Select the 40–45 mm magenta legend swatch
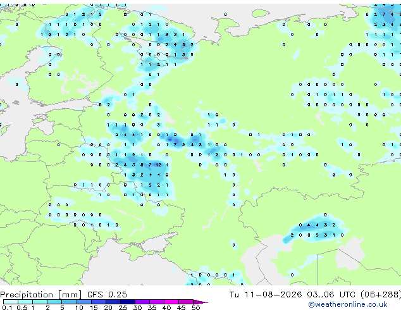This screenshot has height=310, width=401. pos(171,302)
